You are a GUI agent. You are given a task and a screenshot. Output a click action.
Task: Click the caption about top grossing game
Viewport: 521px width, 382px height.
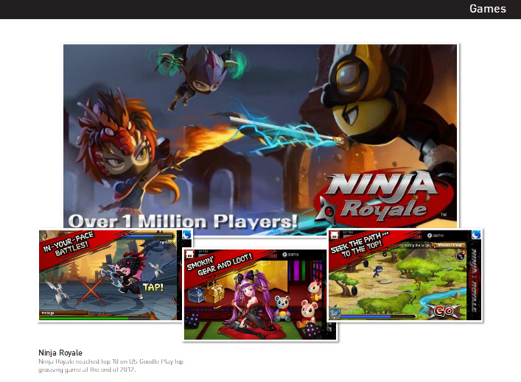(111, 365)
